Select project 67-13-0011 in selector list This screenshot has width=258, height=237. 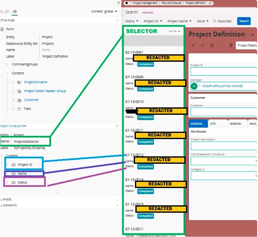[134, 229]
